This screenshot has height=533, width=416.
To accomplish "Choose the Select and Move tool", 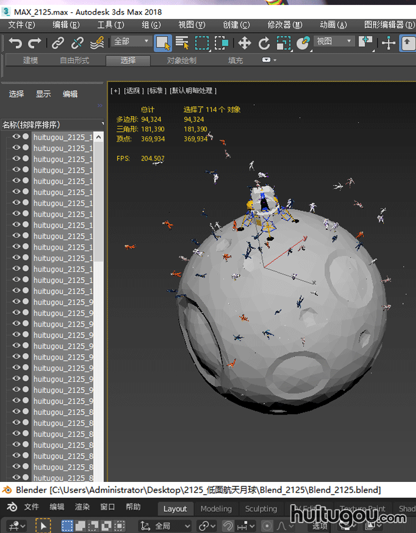I will (x=245, y=43).
